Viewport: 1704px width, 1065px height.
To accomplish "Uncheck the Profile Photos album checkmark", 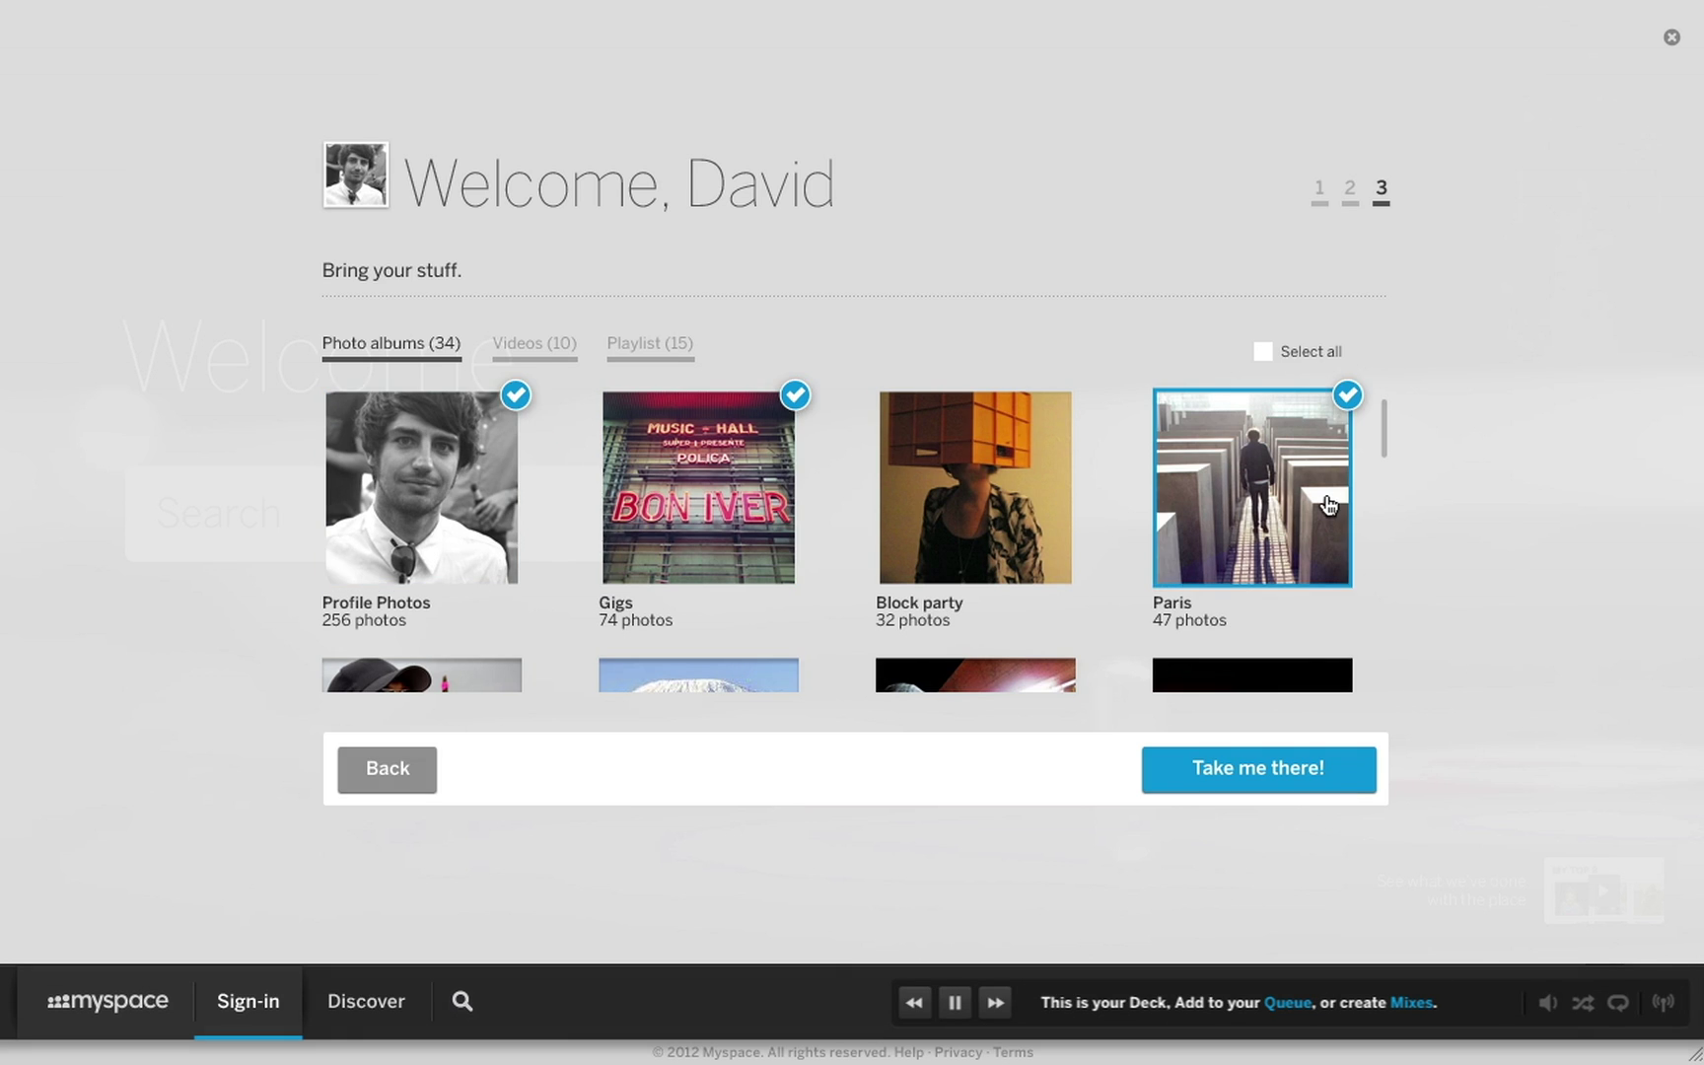I will (516, 395).
